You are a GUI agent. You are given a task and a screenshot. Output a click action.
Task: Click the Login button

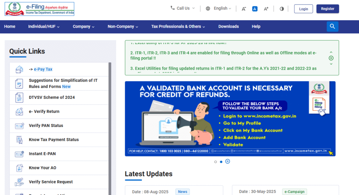coord(303,9)
